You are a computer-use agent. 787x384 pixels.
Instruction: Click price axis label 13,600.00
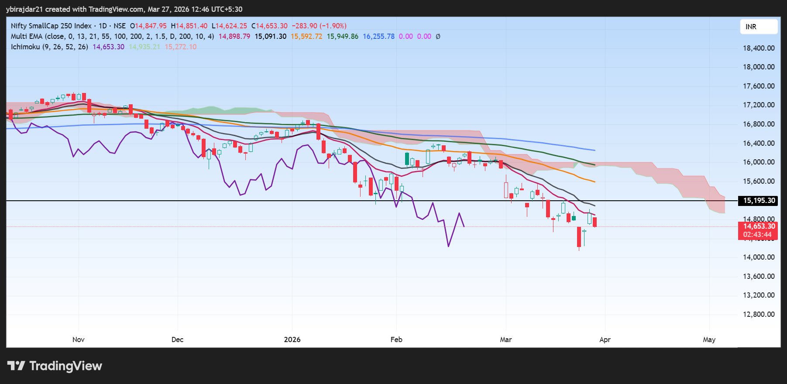759,276
